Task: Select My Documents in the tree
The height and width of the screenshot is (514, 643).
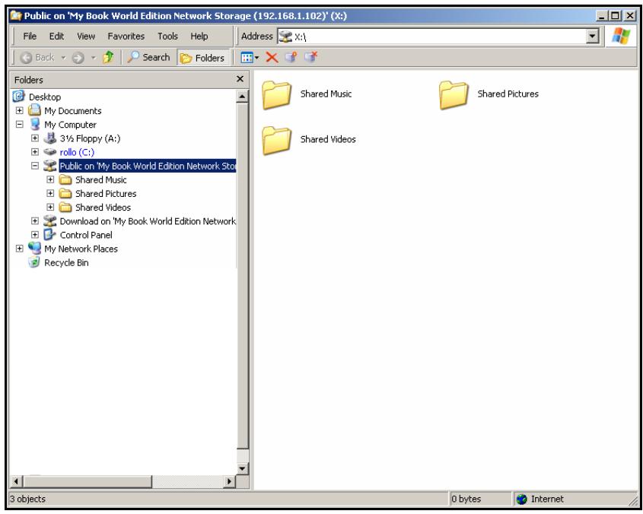Action: point(72,111)
